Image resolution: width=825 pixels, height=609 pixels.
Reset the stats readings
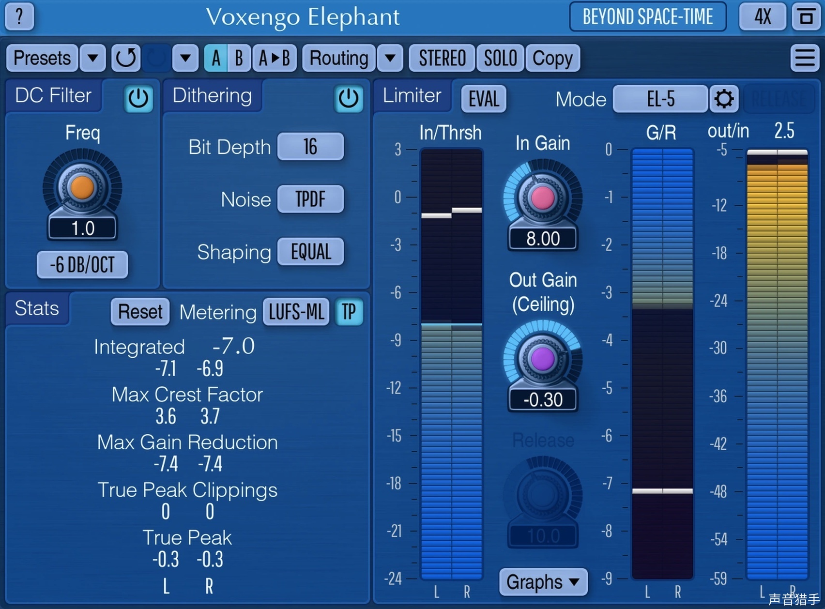coord(140,312)
